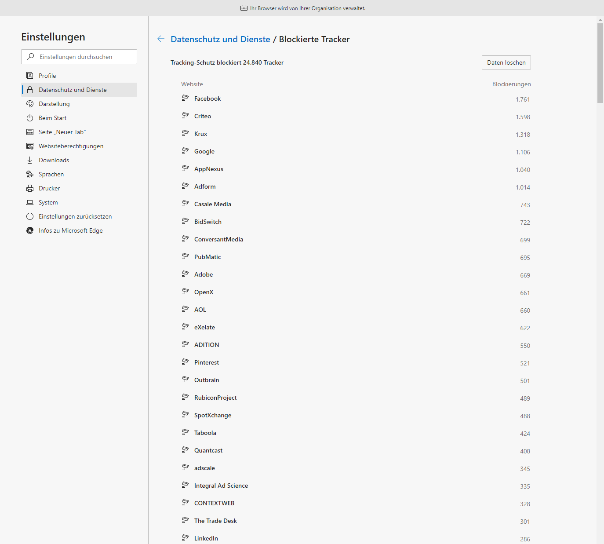Select the Google tracker row
Viewport: 604px width, 544px height.
pyautogui.click(x=204, y=151)
